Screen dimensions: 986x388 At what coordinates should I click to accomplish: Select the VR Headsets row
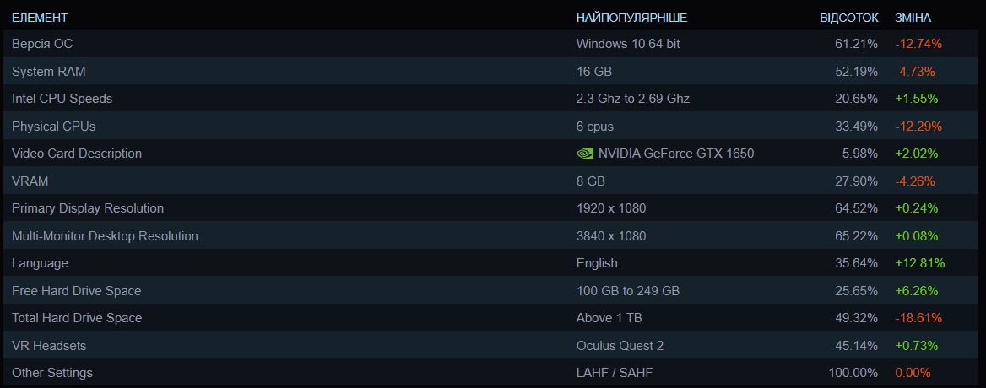click(x=493, y=345)
